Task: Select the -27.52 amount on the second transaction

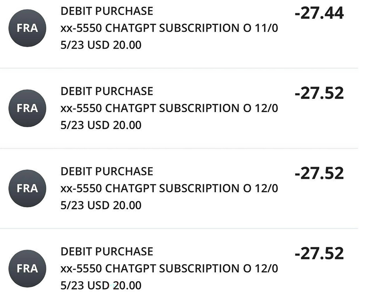Action: pos(319,93)
